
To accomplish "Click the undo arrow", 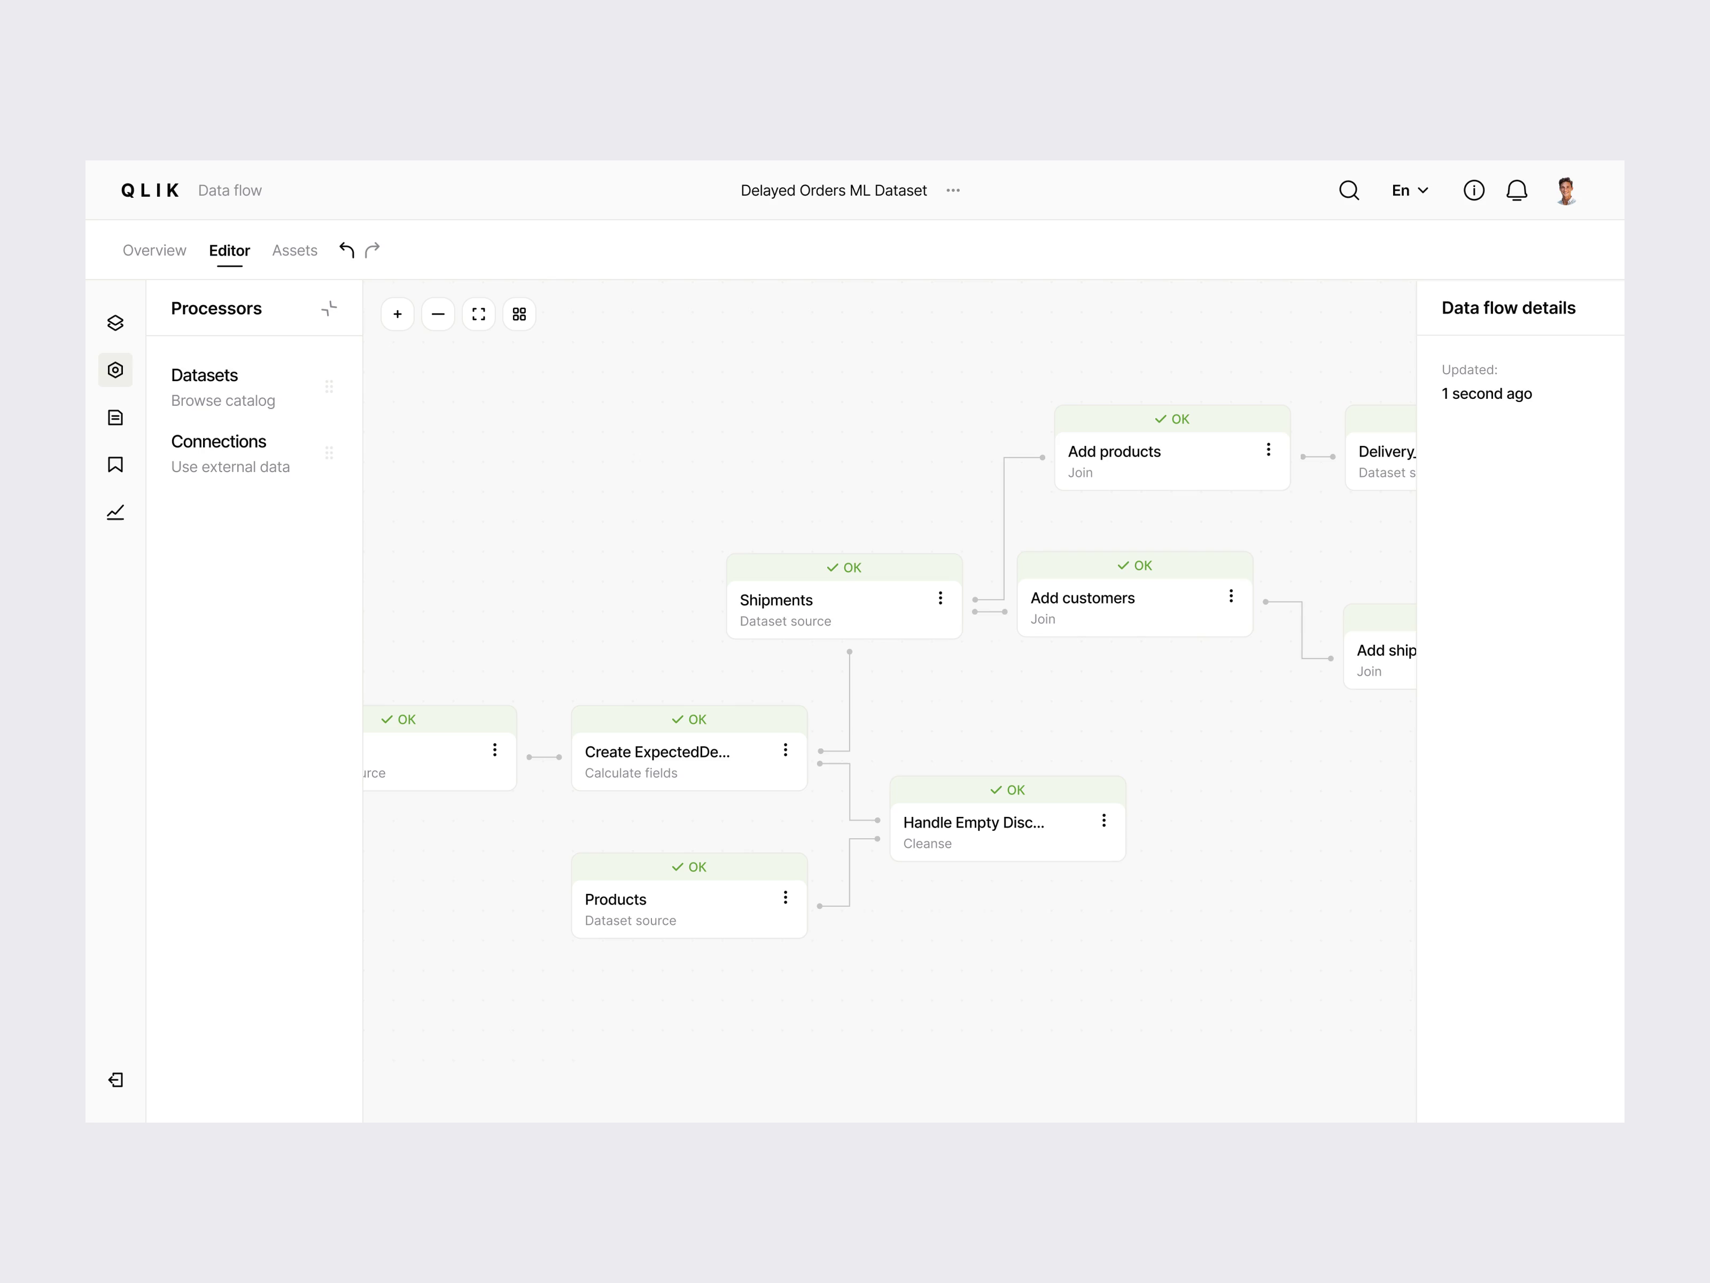I will [347, 250].
